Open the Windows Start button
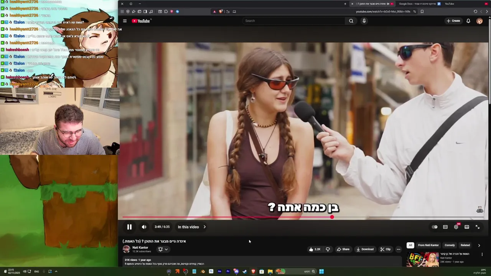The height and width of the screenshot is (276, 491). click(321, 271)
